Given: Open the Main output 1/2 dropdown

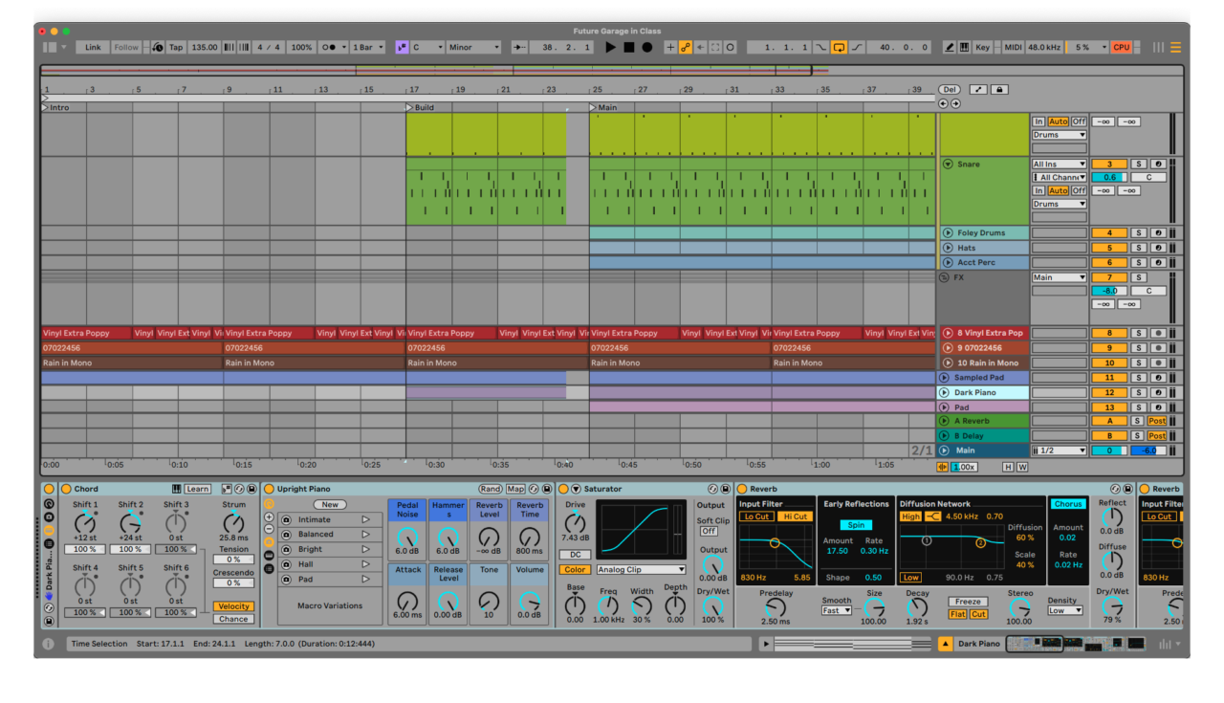Looking at the screenshot, I should point(1059,450).
